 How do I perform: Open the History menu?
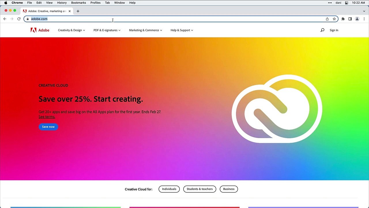pos(62,3)
